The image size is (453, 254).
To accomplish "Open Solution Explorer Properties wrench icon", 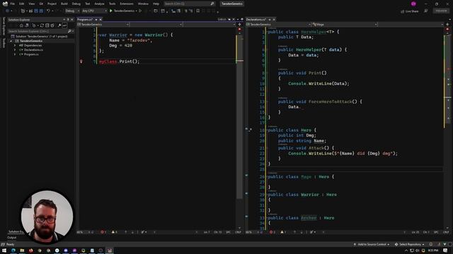I will pyautogui.click(x=59, y=25).
